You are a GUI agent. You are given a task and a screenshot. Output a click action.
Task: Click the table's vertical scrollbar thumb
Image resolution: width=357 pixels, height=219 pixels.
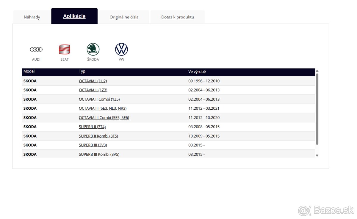317,109
